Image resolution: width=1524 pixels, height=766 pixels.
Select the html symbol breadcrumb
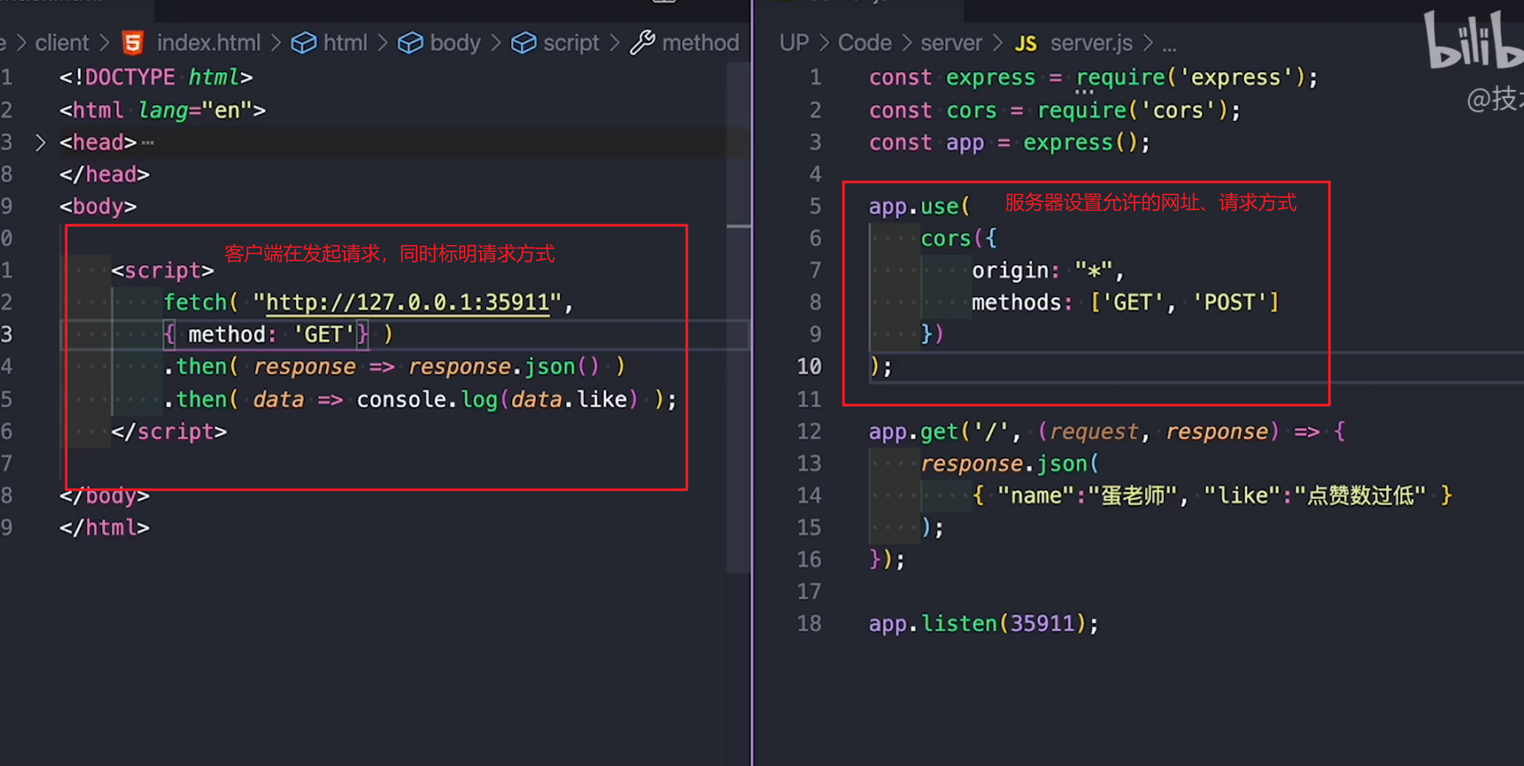click(x=345, y=43)
